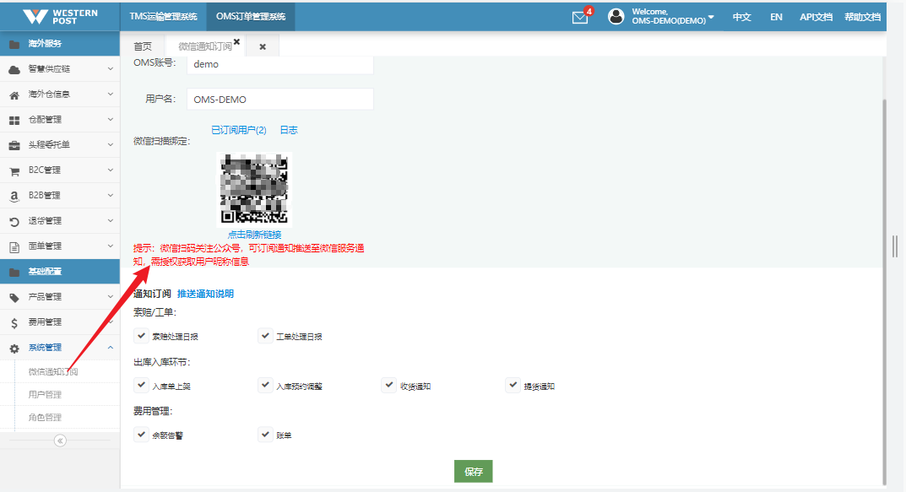Open the 帮助文档 link

tap(862, 17)
